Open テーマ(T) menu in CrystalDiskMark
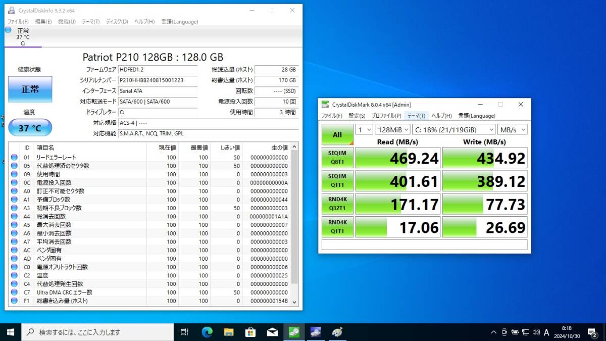 [417, 116]
